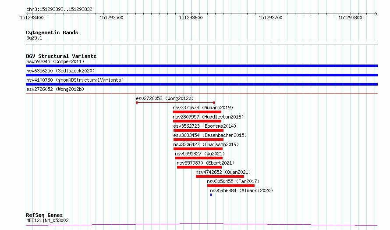Open nsv3206427 (Chaisson2019) variant label
The width and height of the screenshot is (390, 230).
206,144
